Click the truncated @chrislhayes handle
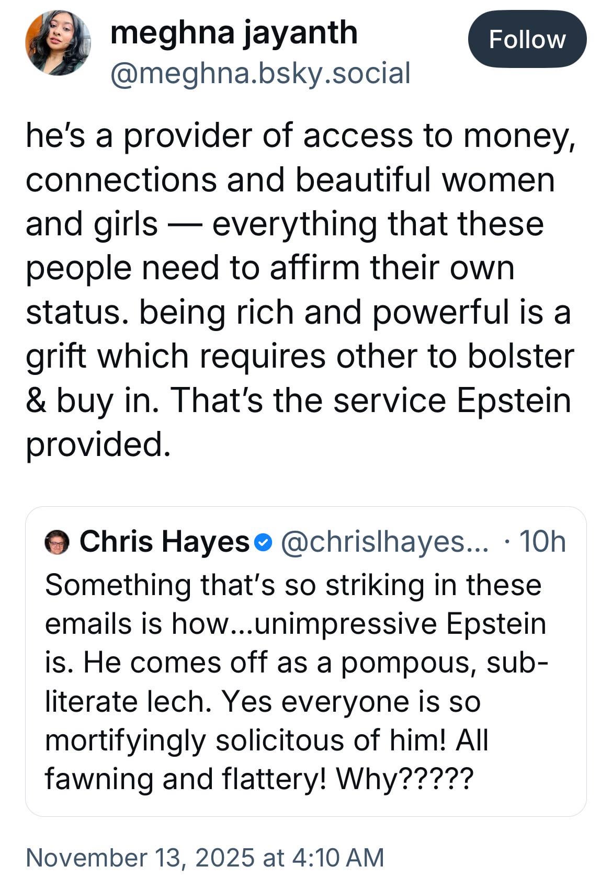The image size is (612, 878). click(384, 542)
